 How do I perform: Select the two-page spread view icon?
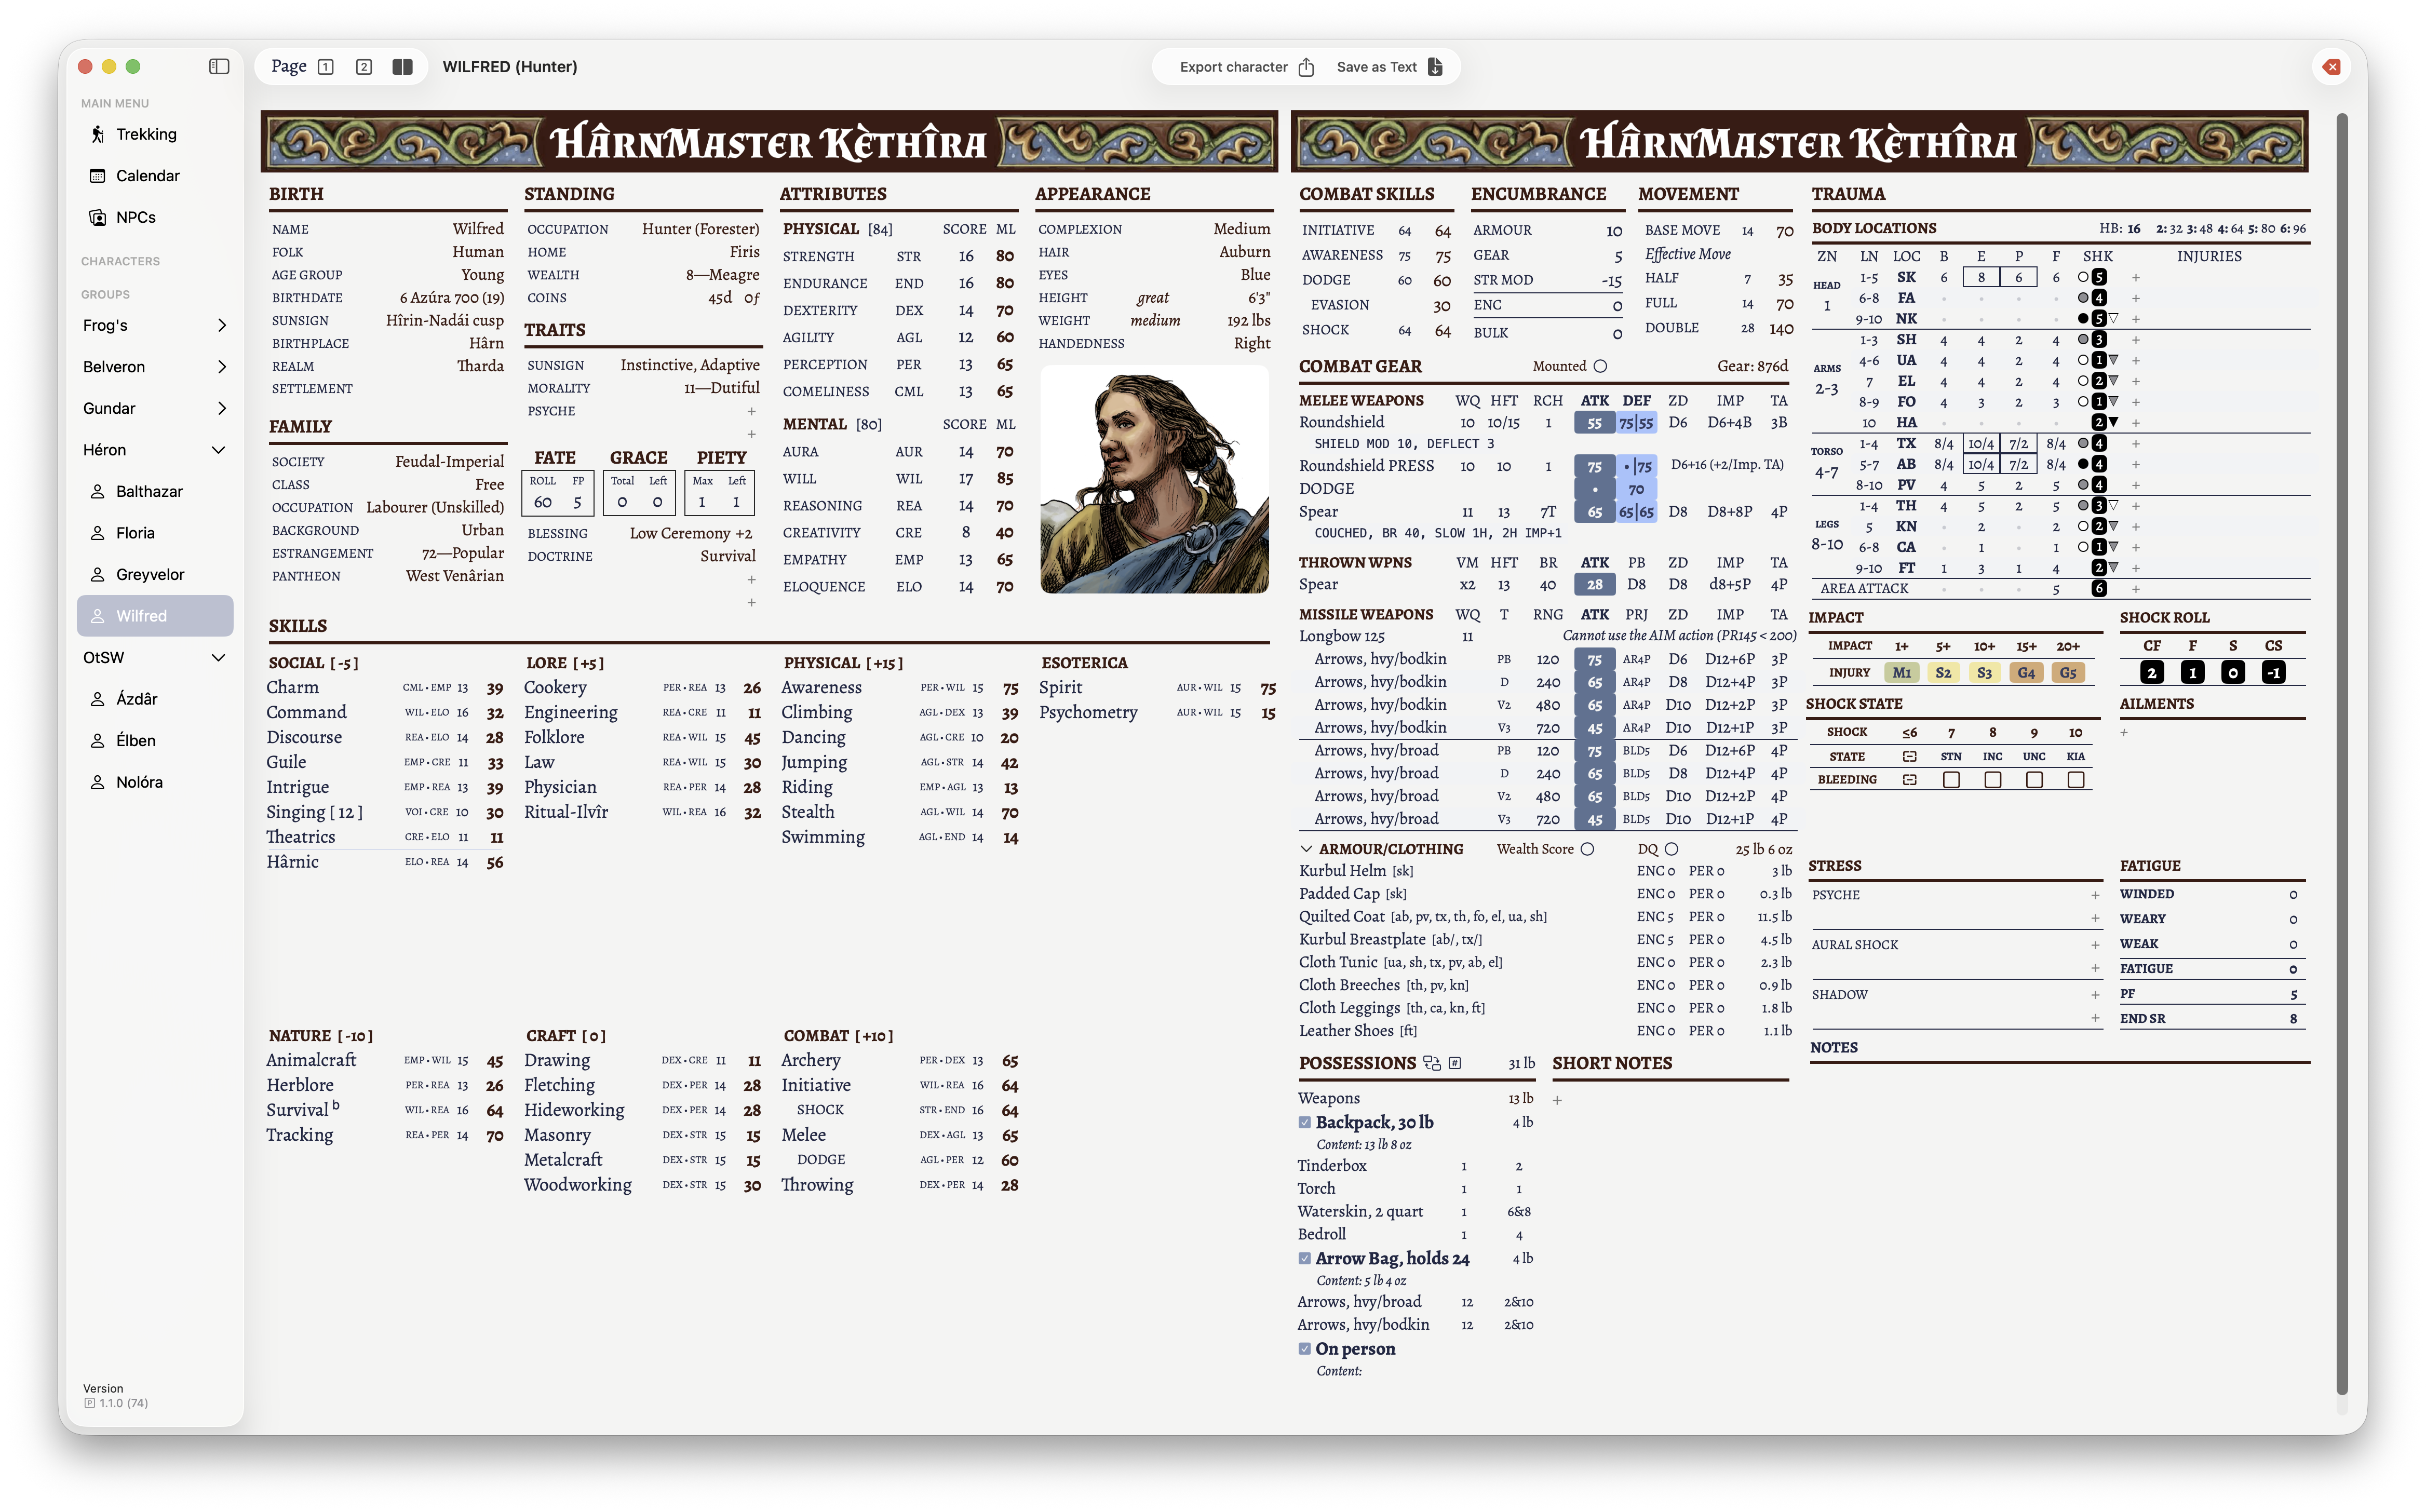point(403,66)
